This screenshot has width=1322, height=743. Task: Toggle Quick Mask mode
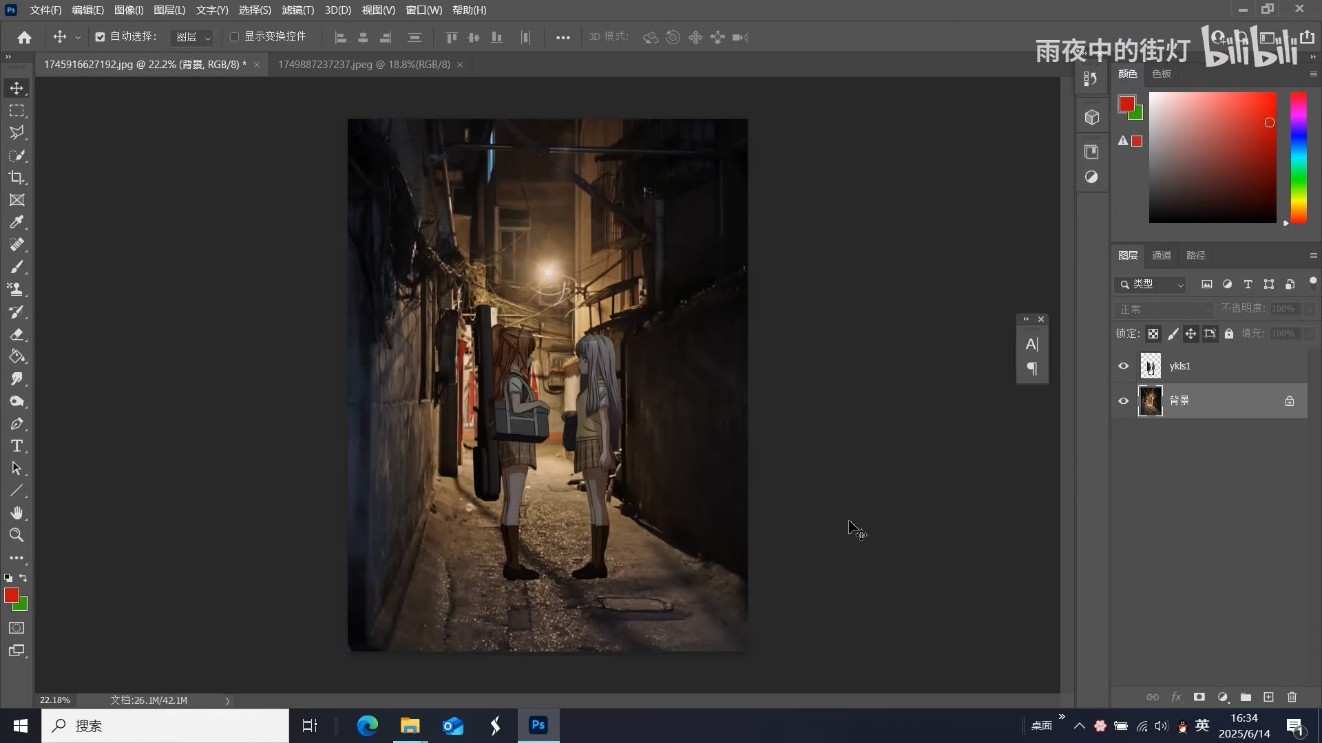[17, 628]
